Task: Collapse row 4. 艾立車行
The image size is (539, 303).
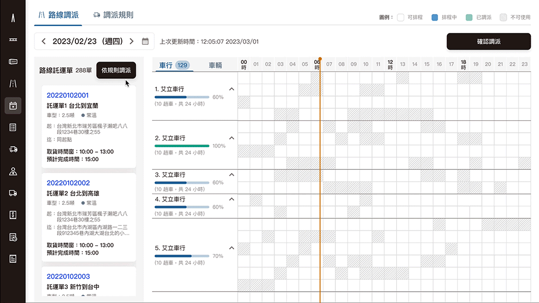Action: point(232,199)
